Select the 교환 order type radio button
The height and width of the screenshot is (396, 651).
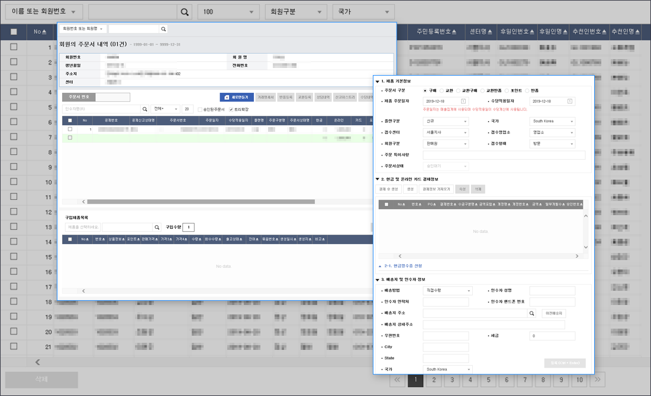click(441, 90)
